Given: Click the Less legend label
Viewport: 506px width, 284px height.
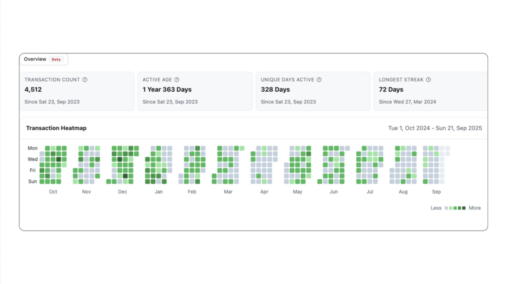Looking at the screenshot, I should (436, 208).
